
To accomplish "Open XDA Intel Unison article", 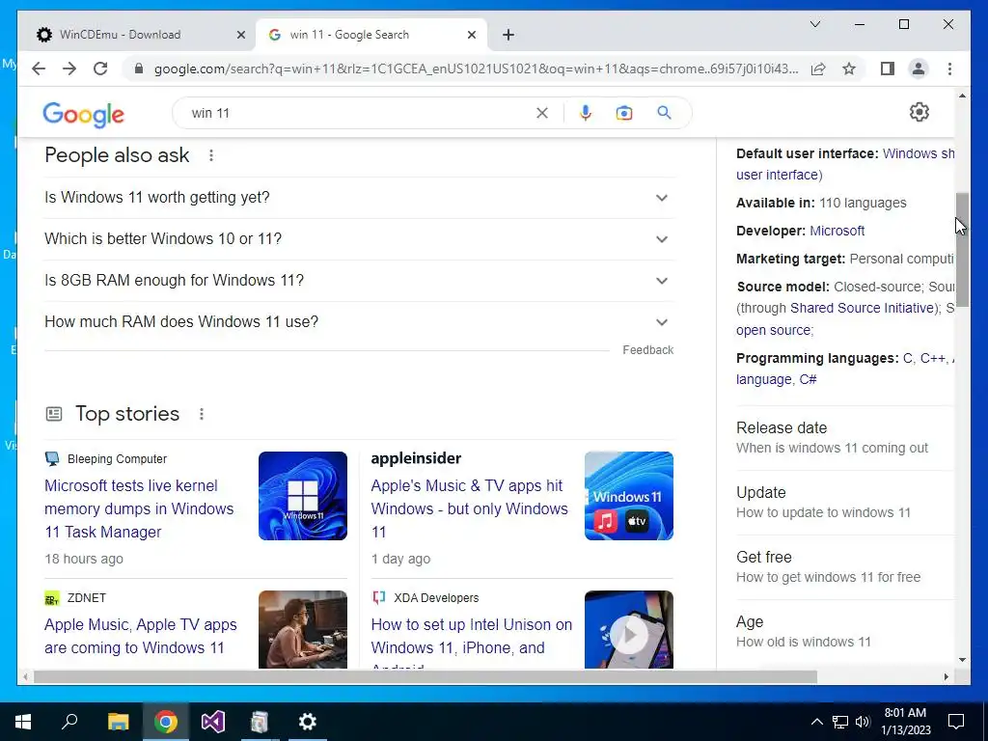I will coord(471,636).
